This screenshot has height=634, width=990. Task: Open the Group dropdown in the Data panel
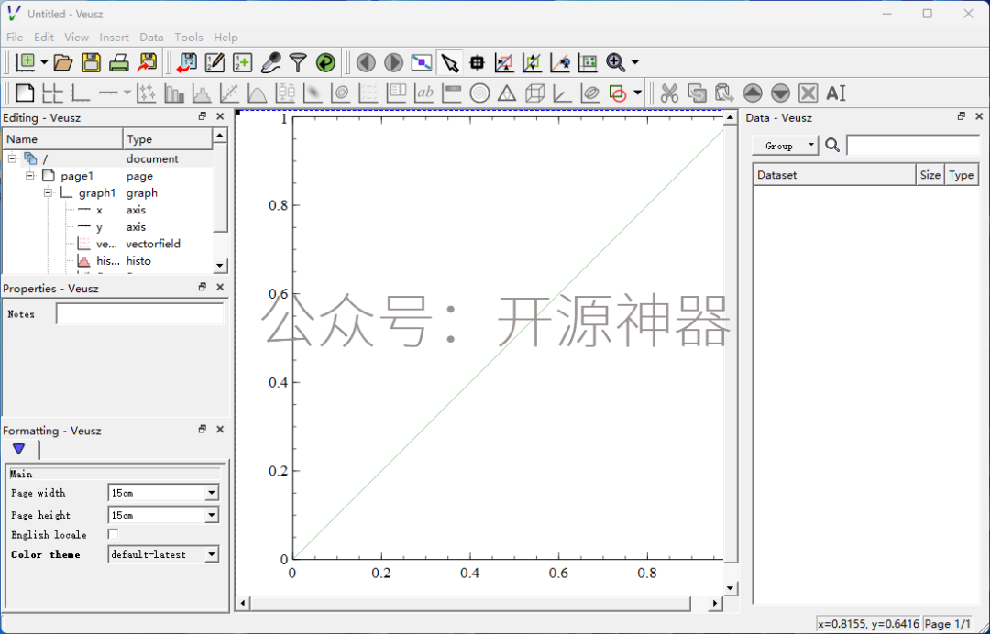pyautogui.click(x=785, y=146)
